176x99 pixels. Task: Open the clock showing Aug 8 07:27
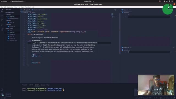tap(88, 1)
